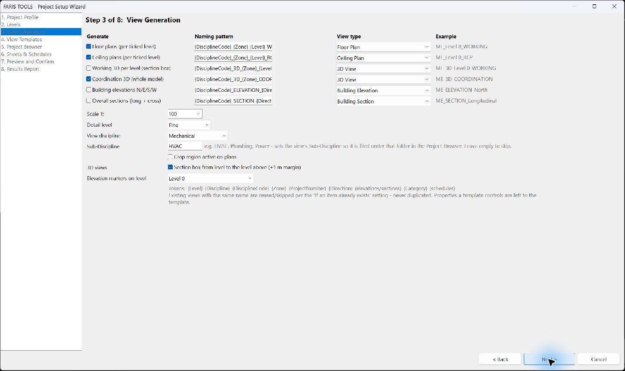Click the View discipline label
625x371 pixels.
pos(104,136)
